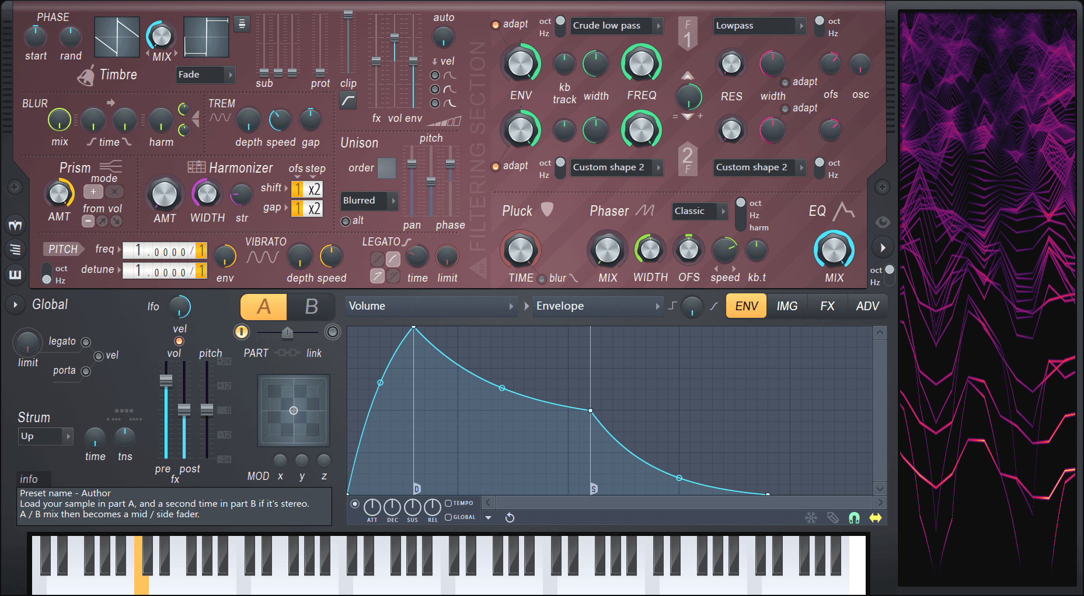This screenshot has width=1084, height=596.
Task: Click the piano keyboard icon in left sidebar
Action: coord(15,274)
